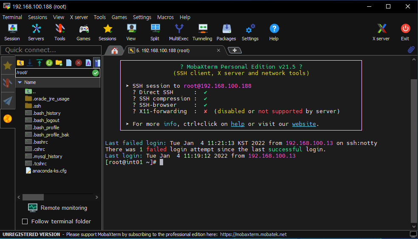Click file list scroll right arrow

tap(97, 197)
